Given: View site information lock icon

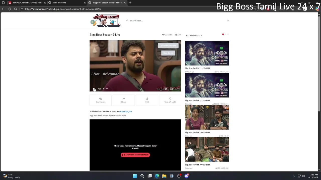Looking at the screenshot, I should click(22, 9).
